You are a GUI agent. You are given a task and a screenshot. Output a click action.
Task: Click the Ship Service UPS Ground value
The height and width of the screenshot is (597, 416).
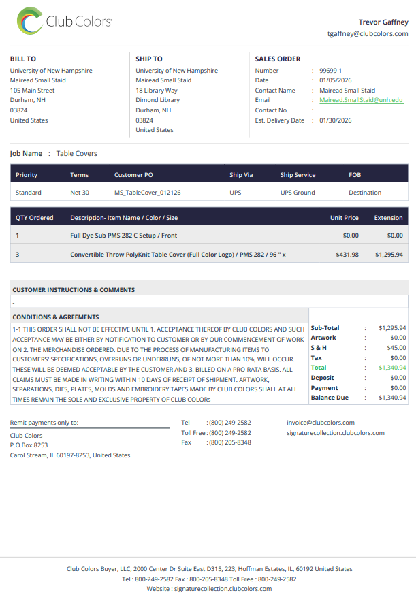coord(298,193)
